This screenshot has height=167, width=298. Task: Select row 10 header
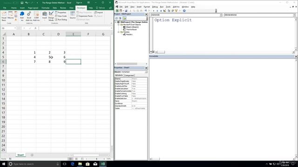pyautogui.click(x=3, y=80)
